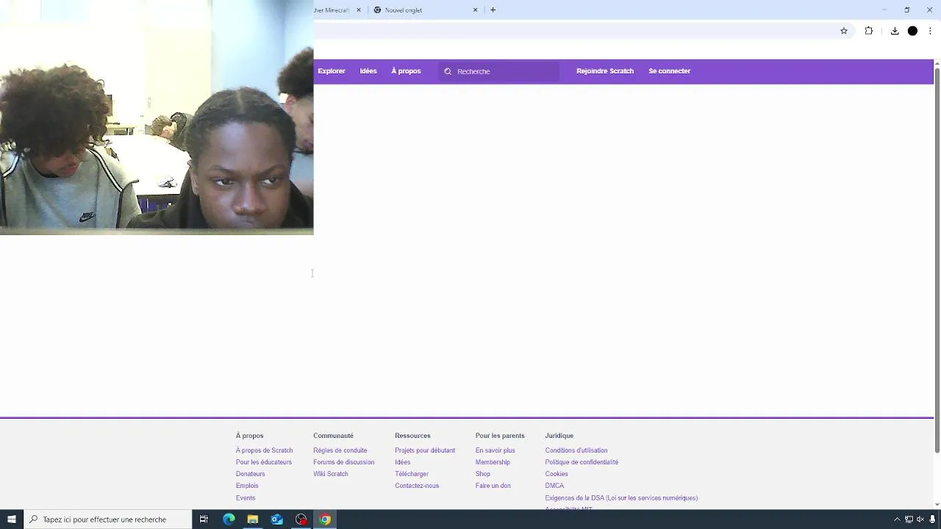Screen dimensions: 941x529
Task: Click the muted volume tray icon
Action: [x=920, y=519]
